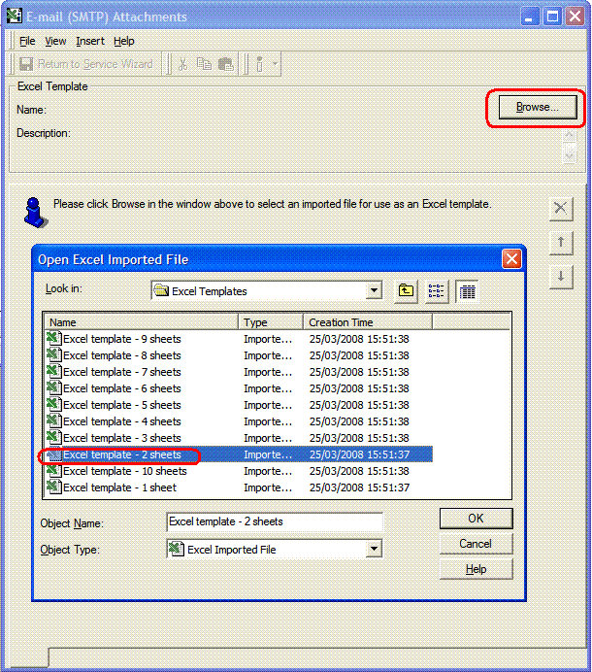Click the Copy toolbar icon
592x672 pixels.
pyautogui.click(x=204, y=64)
